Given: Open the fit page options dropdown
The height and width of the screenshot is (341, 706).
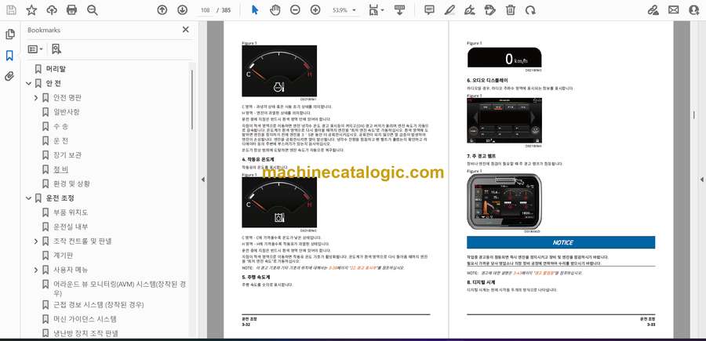Looking at the screenshot, I should tap(376, 10).
